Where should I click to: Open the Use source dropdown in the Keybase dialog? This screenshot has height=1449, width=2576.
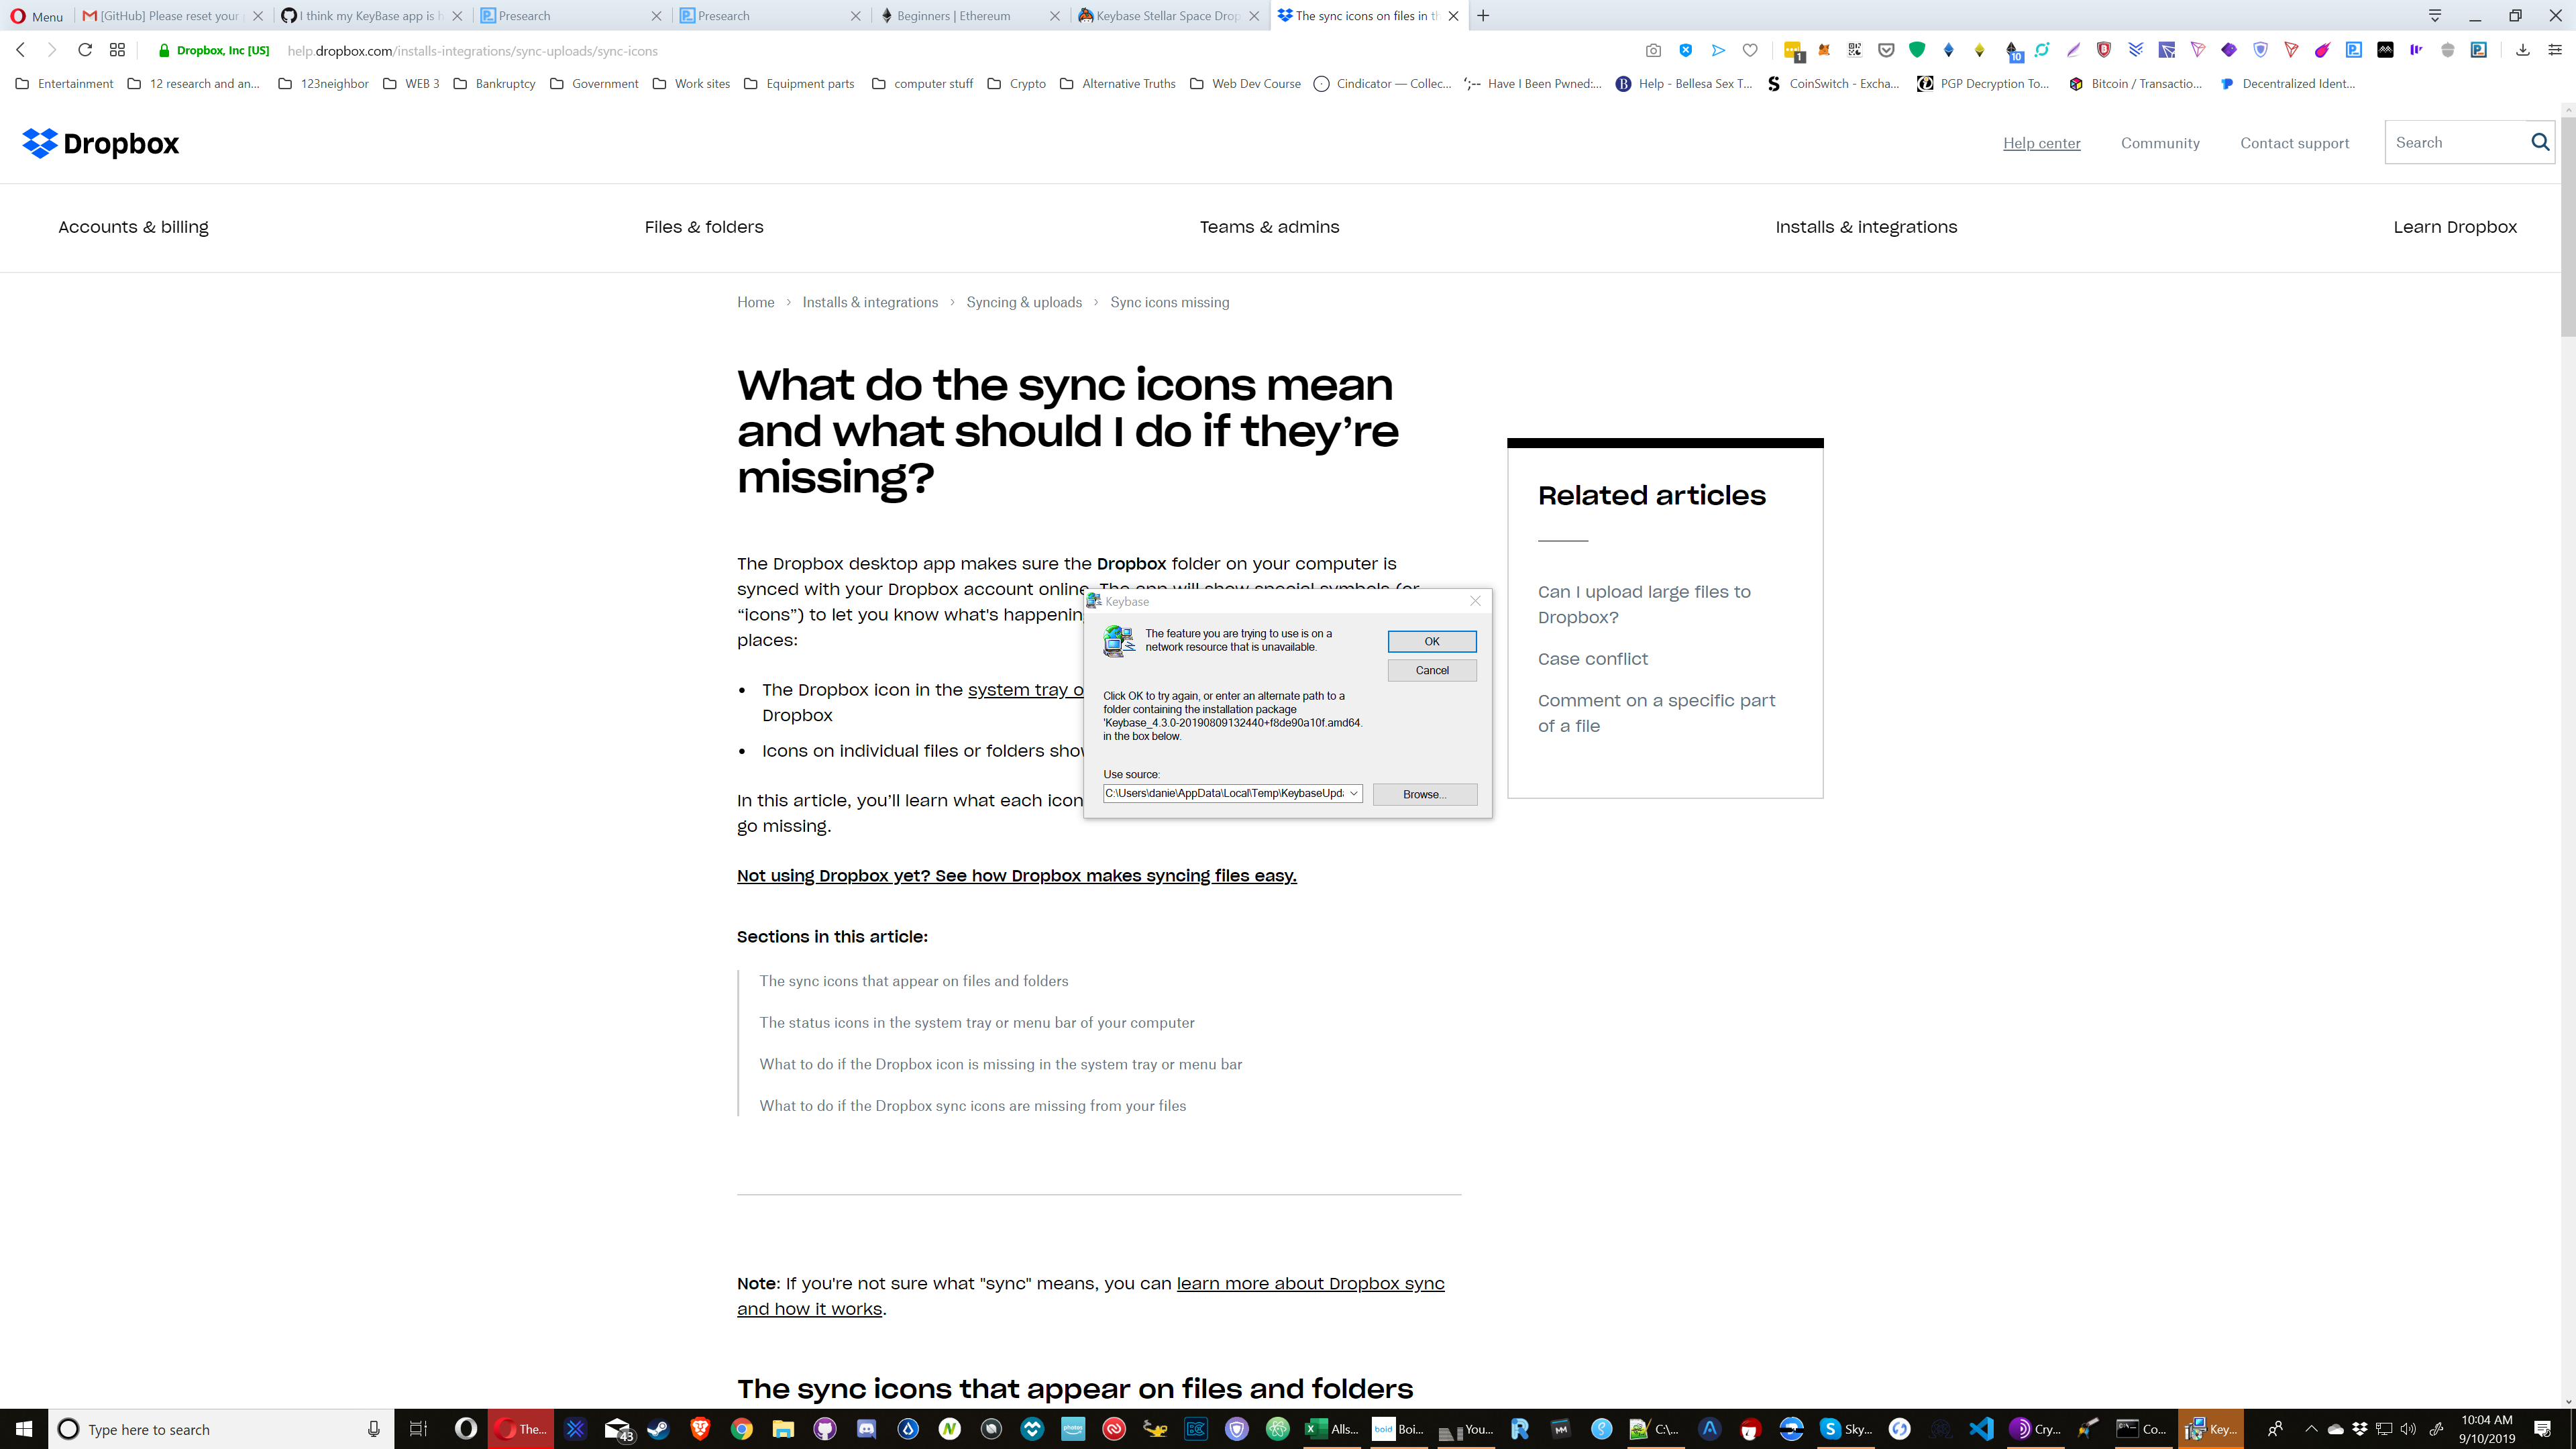(x=1353, y=793)
